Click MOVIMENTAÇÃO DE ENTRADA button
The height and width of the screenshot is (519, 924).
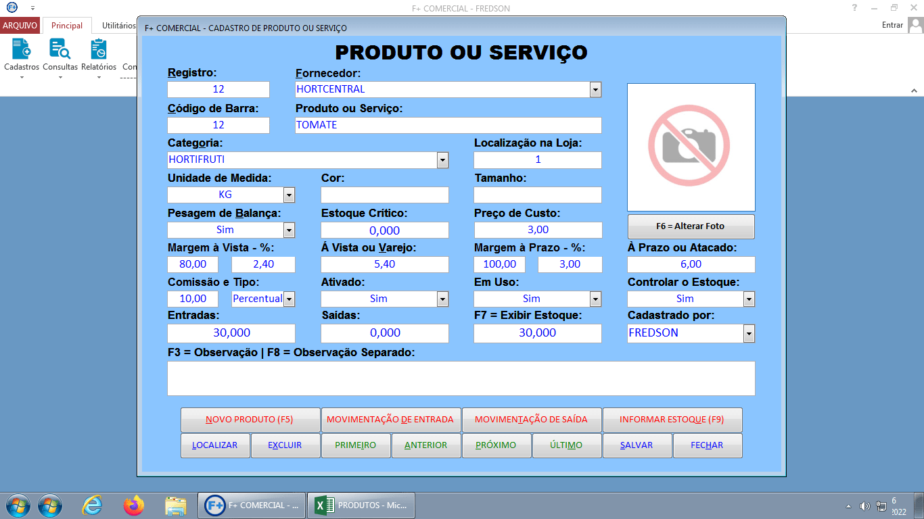(390, 420)
